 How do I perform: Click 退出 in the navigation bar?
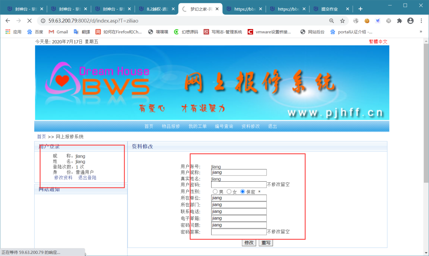273,126
